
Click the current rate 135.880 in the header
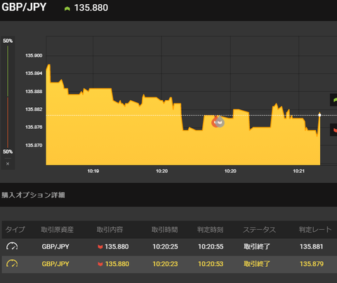coord(91,8)
